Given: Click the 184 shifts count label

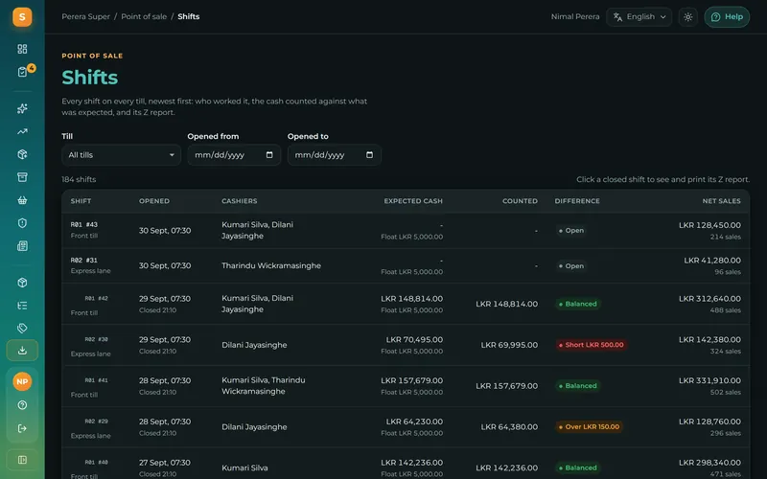Looking at the screenshot, I should point(79,179).
